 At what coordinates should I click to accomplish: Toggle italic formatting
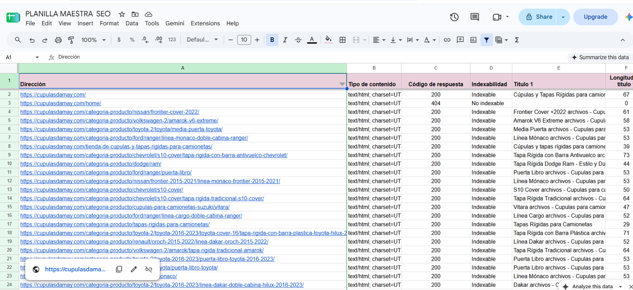pos(285,40)
